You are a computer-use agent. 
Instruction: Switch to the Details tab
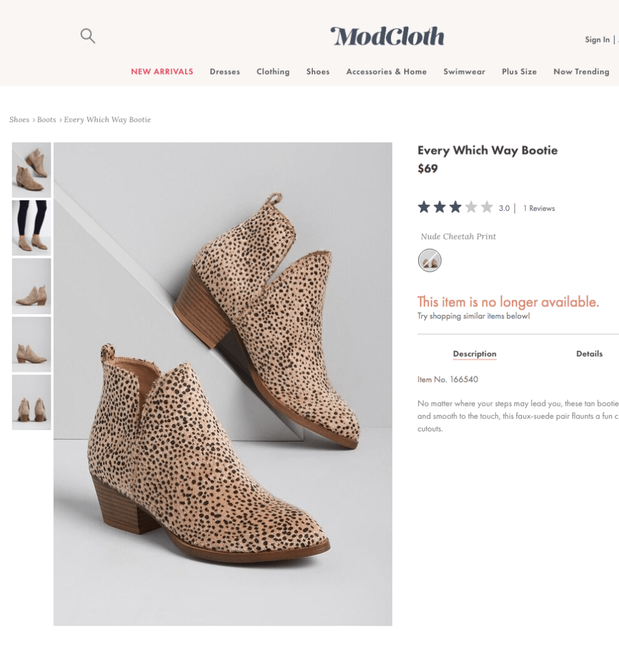tap(589, 354)
